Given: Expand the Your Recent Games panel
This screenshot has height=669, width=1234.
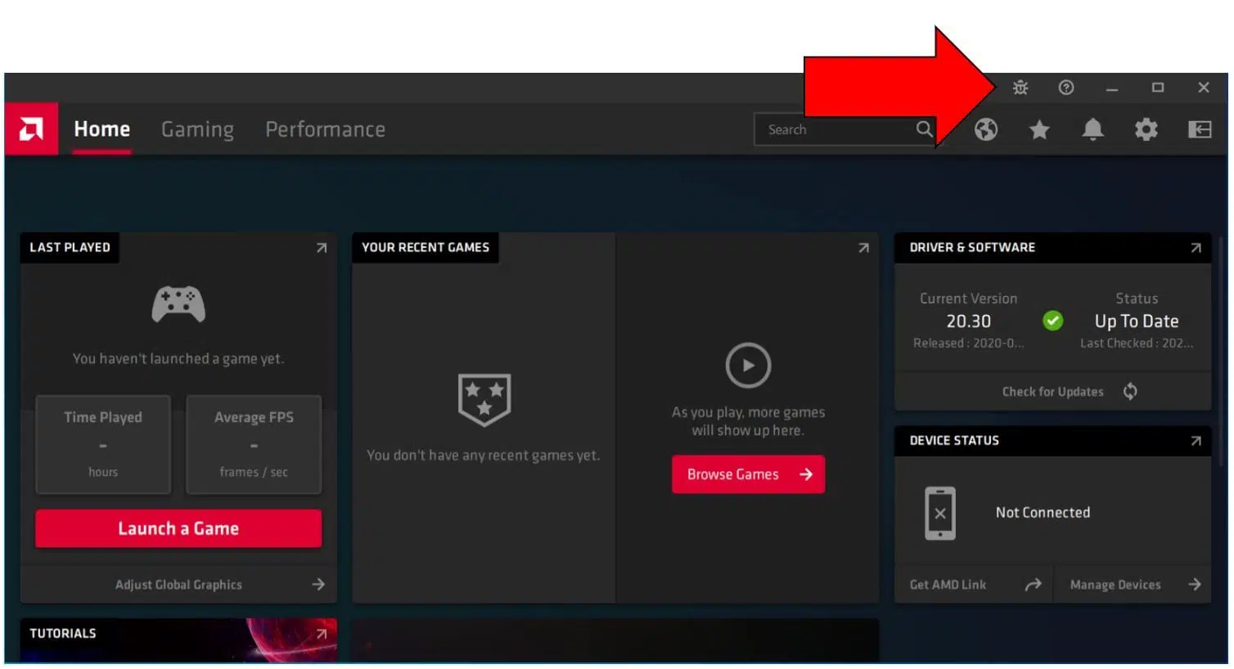Looking at the screenshot, I should 863,248.
